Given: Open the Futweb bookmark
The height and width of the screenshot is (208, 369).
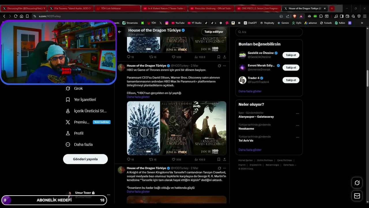Looking at the screenshot, I should click(326, 23).
